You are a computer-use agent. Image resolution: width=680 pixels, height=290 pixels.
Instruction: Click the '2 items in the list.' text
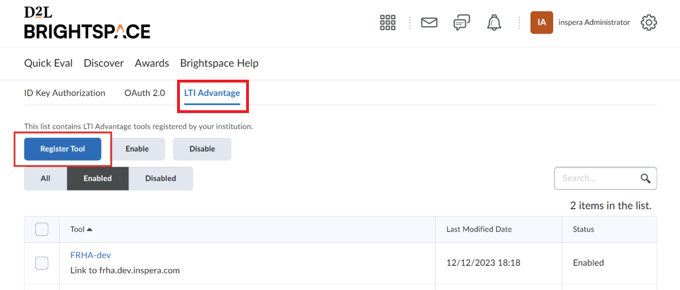[610, 206]
